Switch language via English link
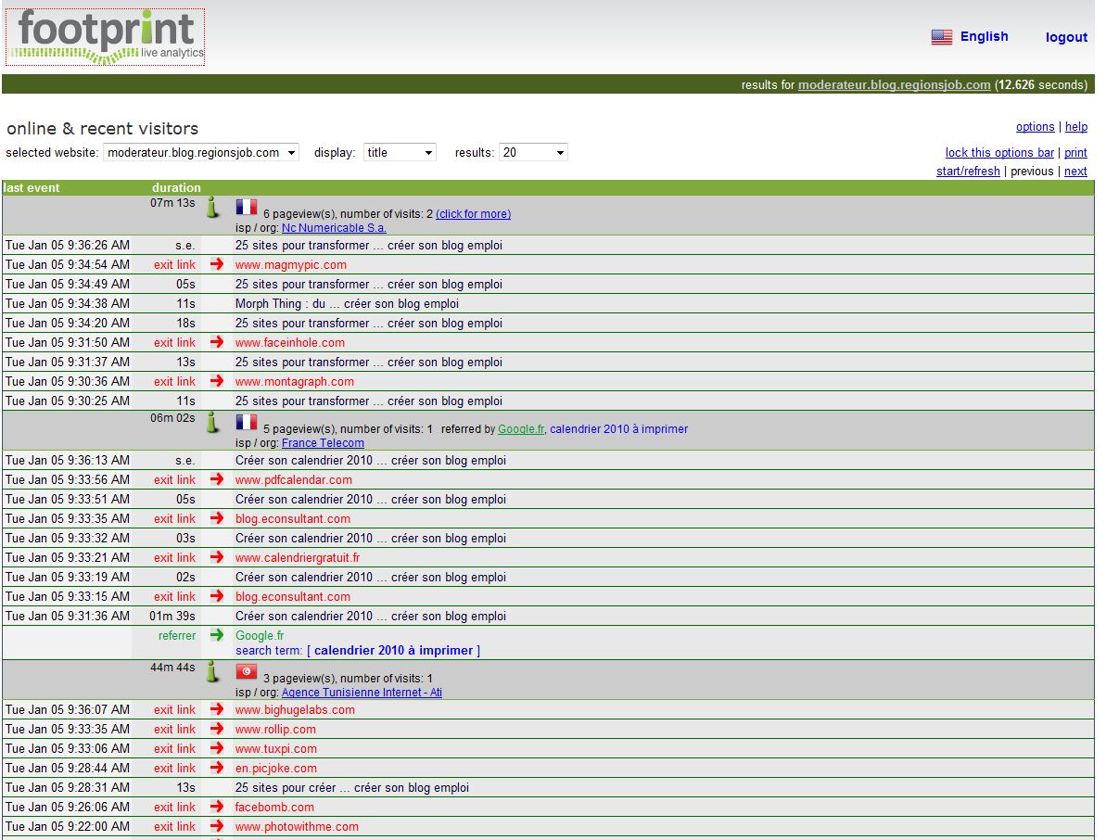Viewport: 1106px width, 840px height. (x=984, y=37)
